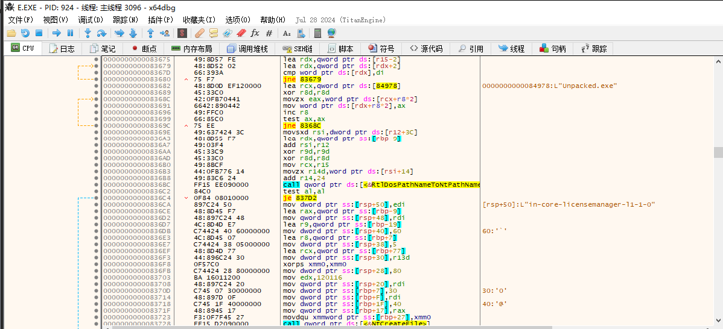The height and width of the screenshot is (329, 723).
Task: Click the Restart program icon
Action: click(25, 33)
